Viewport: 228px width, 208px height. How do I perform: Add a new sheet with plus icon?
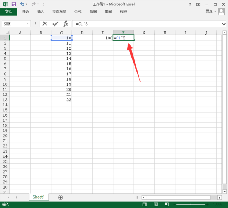pyautogui.click(x=60, y=197)
